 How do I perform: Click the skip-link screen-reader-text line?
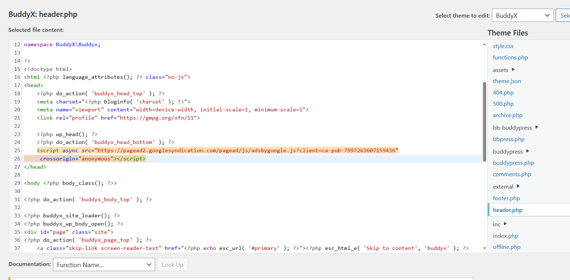(253, 248)
